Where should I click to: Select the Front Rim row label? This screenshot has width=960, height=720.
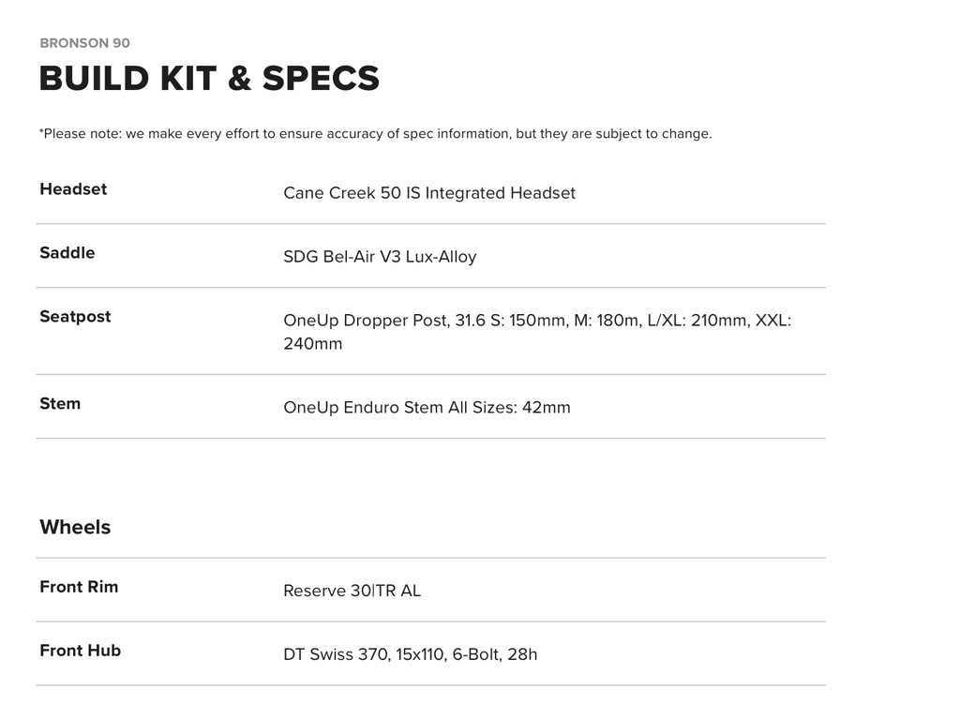pos(79,587)
